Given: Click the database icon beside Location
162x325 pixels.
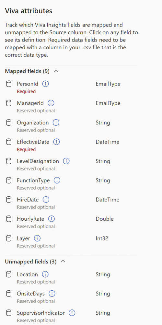Looking at the screenshot, I should pyautogui.click(x=9, y=274).
